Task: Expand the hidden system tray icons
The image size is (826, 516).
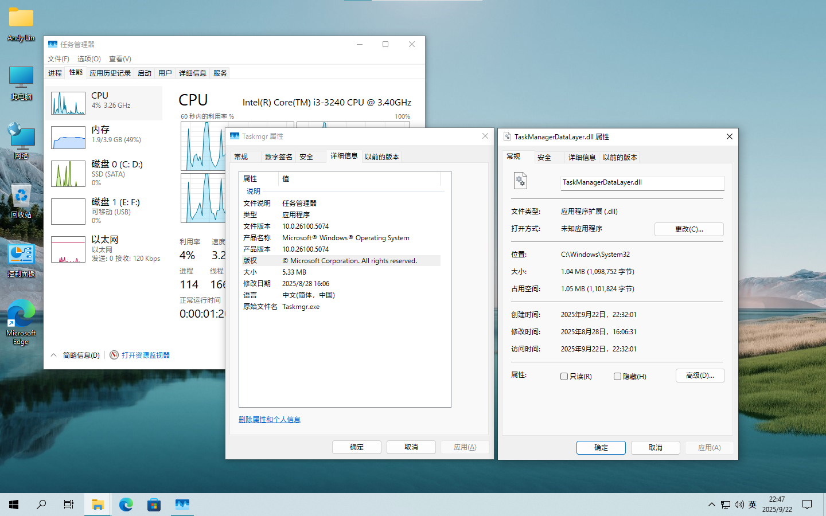Action: click(x=711, y=505)
